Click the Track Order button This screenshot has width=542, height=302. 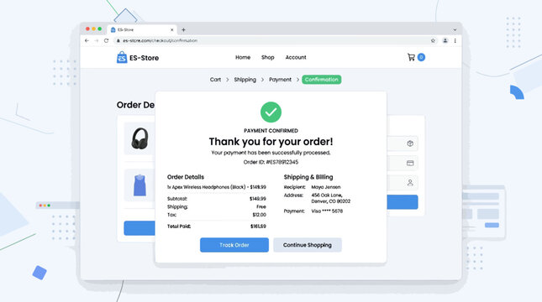234,245
